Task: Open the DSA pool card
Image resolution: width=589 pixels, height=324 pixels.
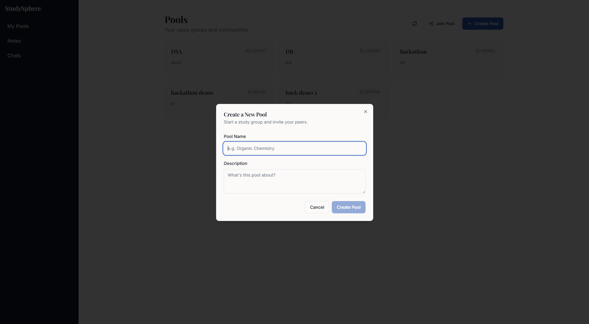Action: point(219,59)
